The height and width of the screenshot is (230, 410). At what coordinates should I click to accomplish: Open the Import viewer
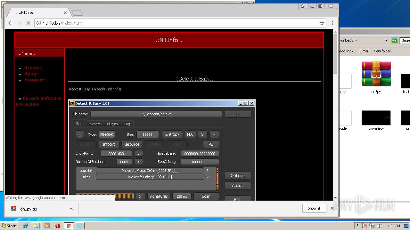(109, 144)
